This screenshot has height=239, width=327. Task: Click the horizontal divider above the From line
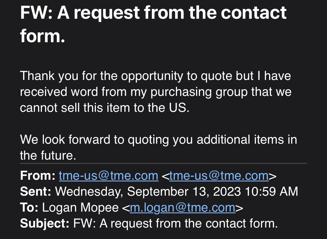pos(163,163)
